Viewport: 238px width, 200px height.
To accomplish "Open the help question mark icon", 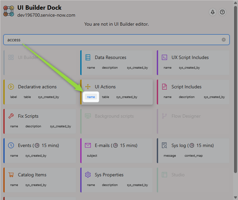I will coord(222,12).
